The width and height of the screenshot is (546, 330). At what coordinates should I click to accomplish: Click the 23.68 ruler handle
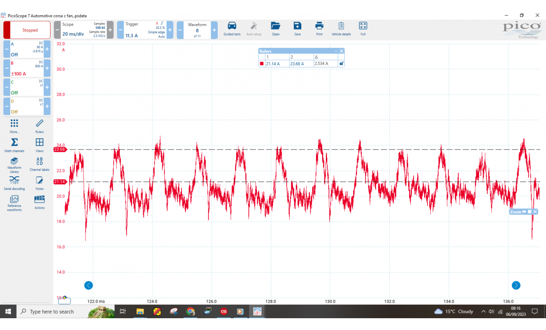[60, 149]
